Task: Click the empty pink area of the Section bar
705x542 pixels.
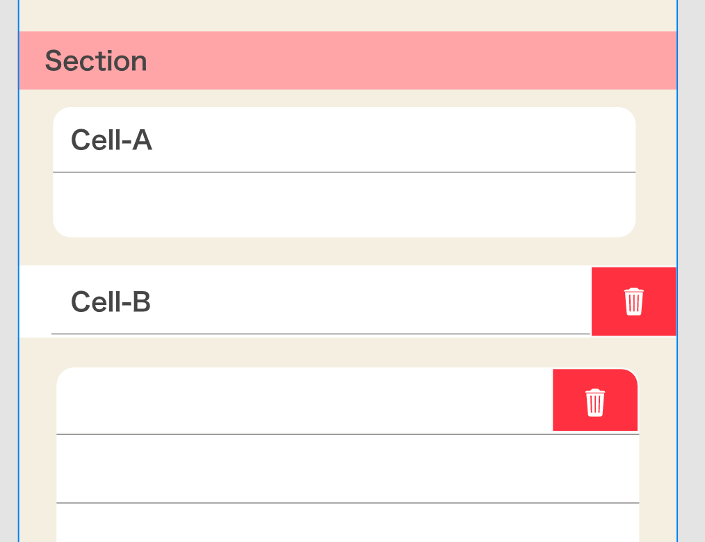Action: (x=410, y=61)
